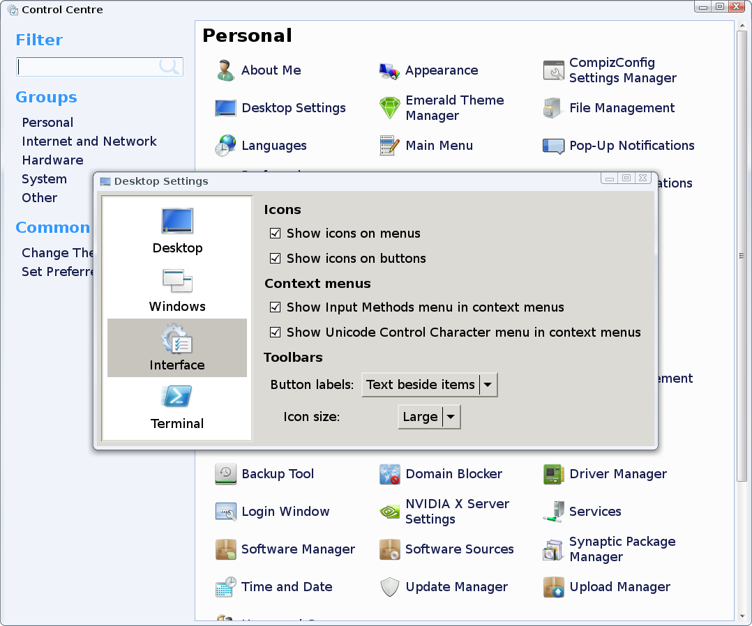
Task: Click the Update Manager label
Action: point(456,587)
